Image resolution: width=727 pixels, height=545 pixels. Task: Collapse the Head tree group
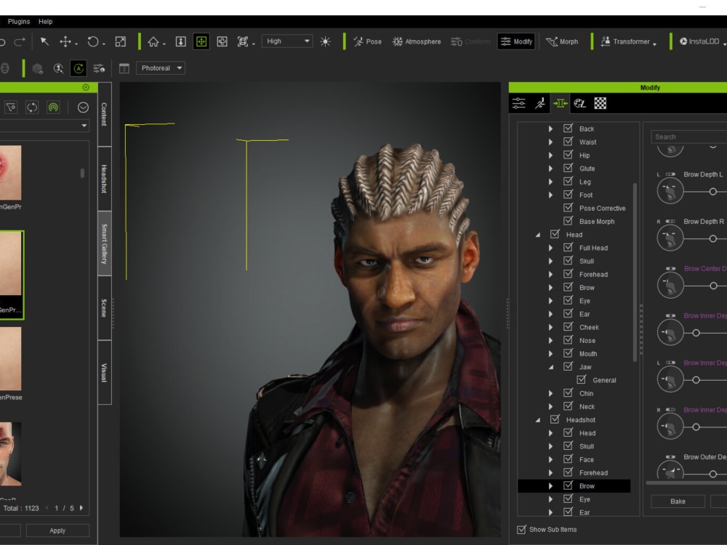click(x=538, y=235)
